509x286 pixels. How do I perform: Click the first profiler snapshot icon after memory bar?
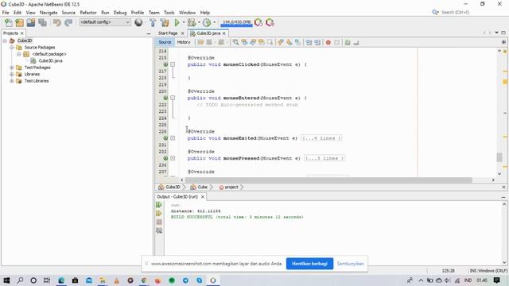pos(258,22)
